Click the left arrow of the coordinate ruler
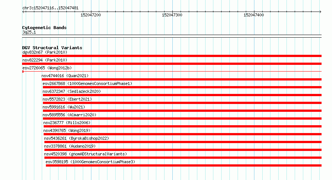The image size is (332, 180). (x=23, y=12)
